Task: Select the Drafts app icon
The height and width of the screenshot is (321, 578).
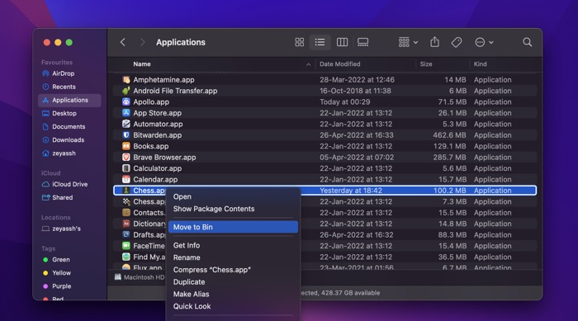Action: pyautogui.click(x=126, y=234)
